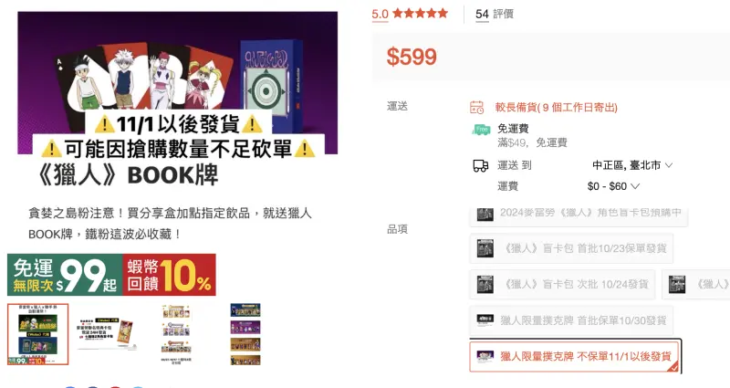
Task: Click the five-star rating icons
Action: point(420,13)
